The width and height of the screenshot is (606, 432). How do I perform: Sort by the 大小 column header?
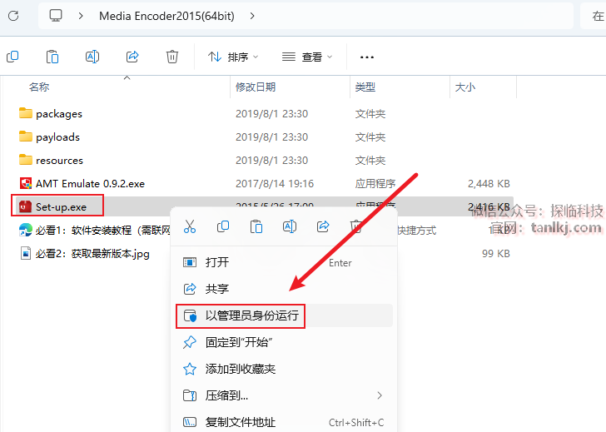(x=465, y=87)
